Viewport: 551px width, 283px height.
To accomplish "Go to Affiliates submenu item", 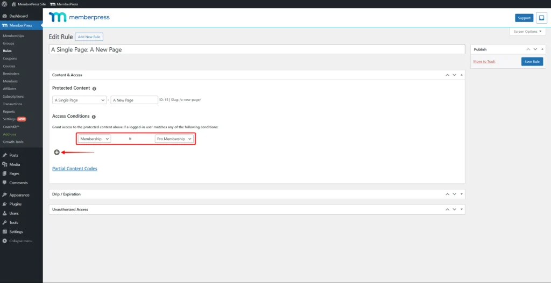I will [x=10, y=89].
